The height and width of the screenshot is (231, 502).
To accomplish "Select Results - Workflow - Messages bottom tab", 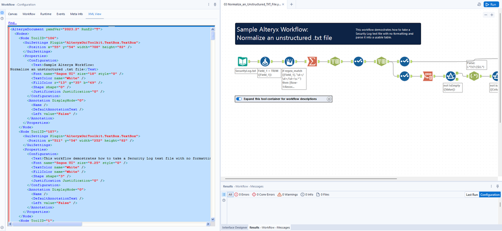I will 270,227.
